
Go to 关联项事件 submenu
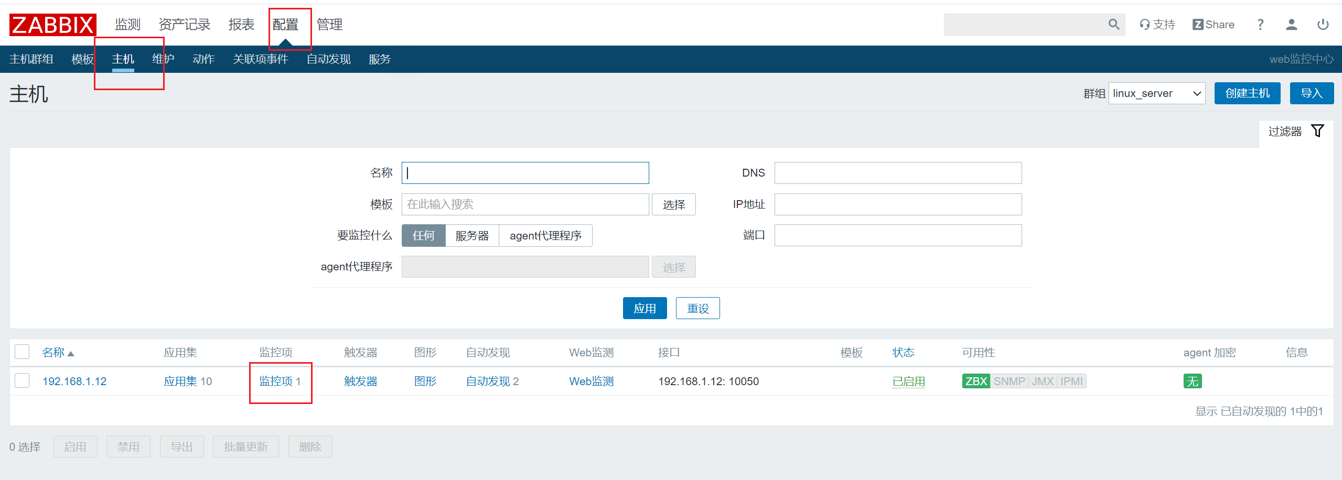[x=260, y=59]
